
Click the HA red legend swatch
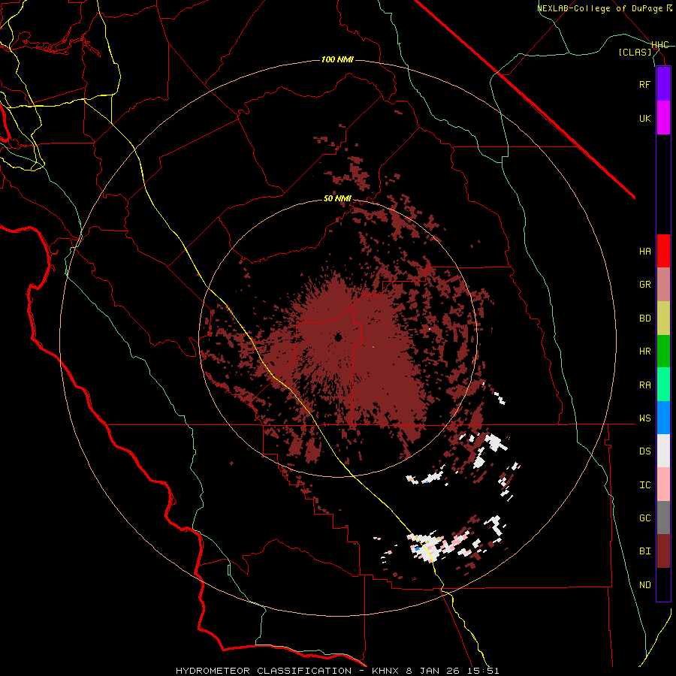(x=663, y=251)
